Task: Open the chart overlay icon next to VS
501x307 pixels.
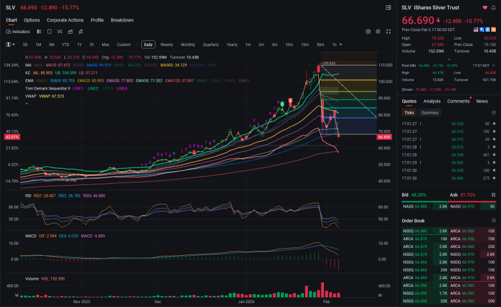Action: coord(70,32)
